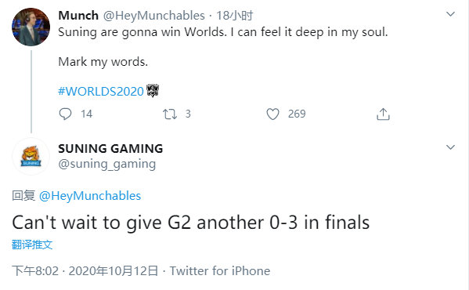Click the reply speech bubble icon
The height and width of the screenshot is (290, 469).
click(x=65, y=114)
